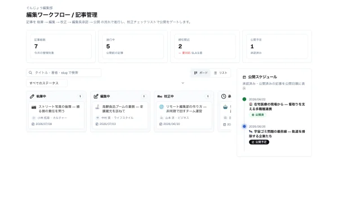Click the date 2026/06/30
Screen dimensions: 338x211
click(x=172, y=124)
